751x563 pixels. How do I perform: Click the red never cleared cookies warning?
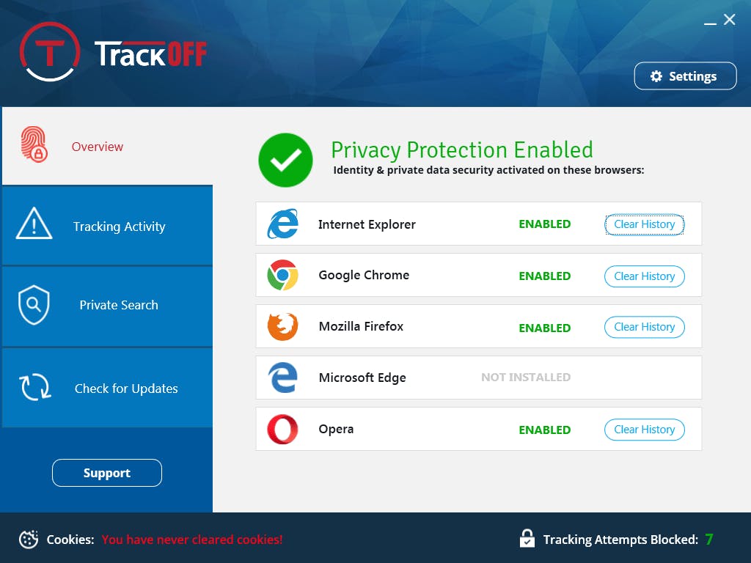[x=192, y=540]
